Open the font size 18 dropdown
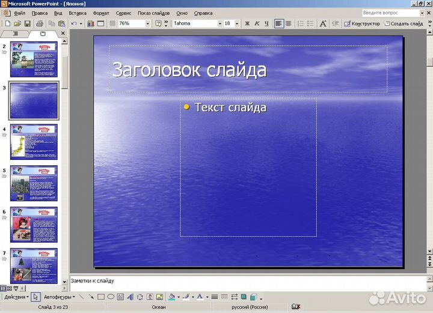The image size is (433, 313). click(x=237, y=23)
